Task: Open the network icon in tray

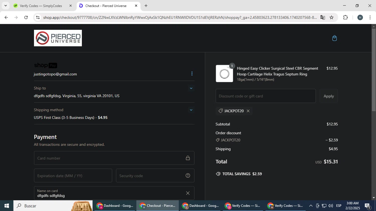Action: (x=324, y=206)
